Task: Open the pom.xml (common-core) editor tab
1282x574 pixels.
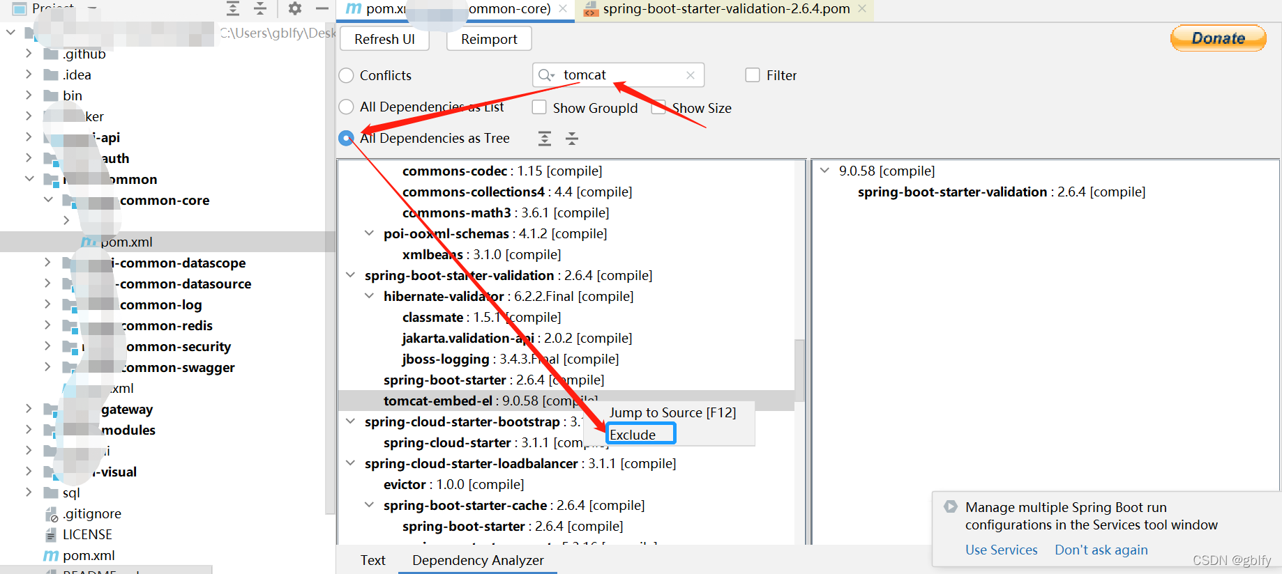Action: (457, 9)
